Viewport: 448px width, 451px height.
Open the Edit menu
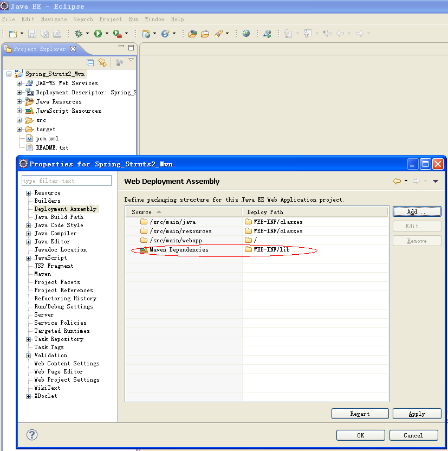28,20
